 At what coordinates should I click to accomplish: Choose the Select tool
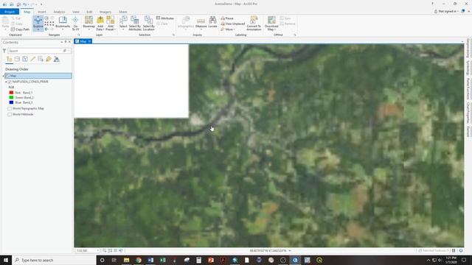pyautogui.click(x=123, y=23)
